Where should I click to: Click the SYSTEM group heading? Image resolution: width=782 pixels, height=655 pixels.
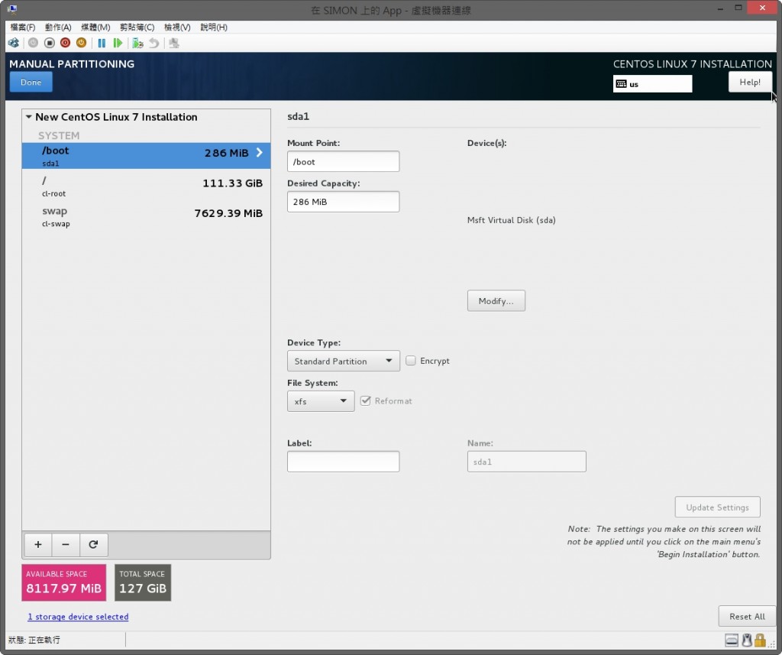pos(59,136)
